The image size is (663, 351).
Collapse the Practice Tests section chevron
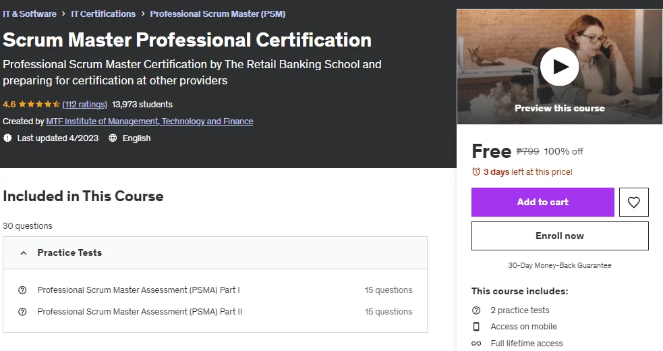pos(24,252)
